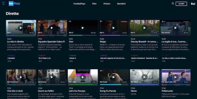Click the Dirette page heading
The image size is (197, 99).
12,13
